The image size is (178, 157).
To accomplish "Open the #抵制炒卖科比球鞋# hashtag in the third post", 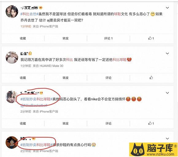I will 36,99.
